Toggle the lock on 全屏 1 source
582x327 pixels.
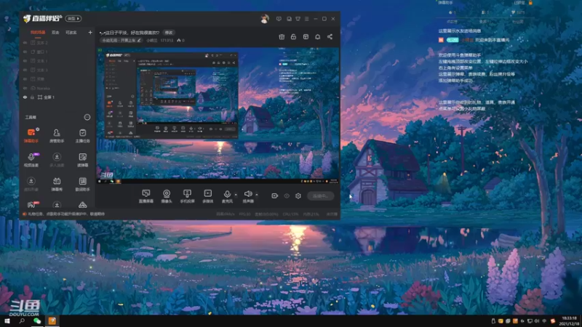pyautogui.click(x=32, y=97)
